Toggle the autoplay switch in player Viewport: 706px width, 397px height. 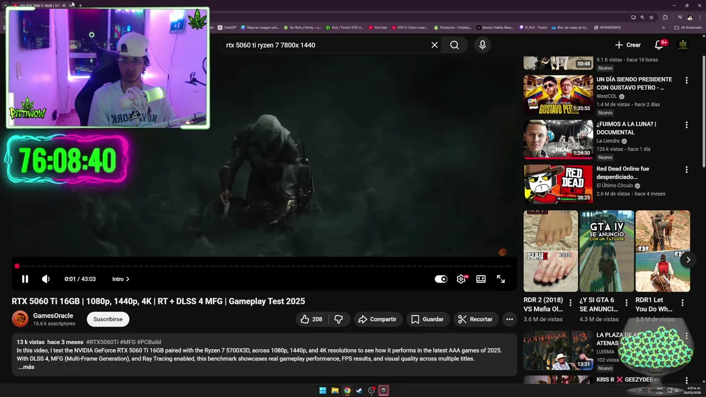pyautogui.click(x=441, y=279)
